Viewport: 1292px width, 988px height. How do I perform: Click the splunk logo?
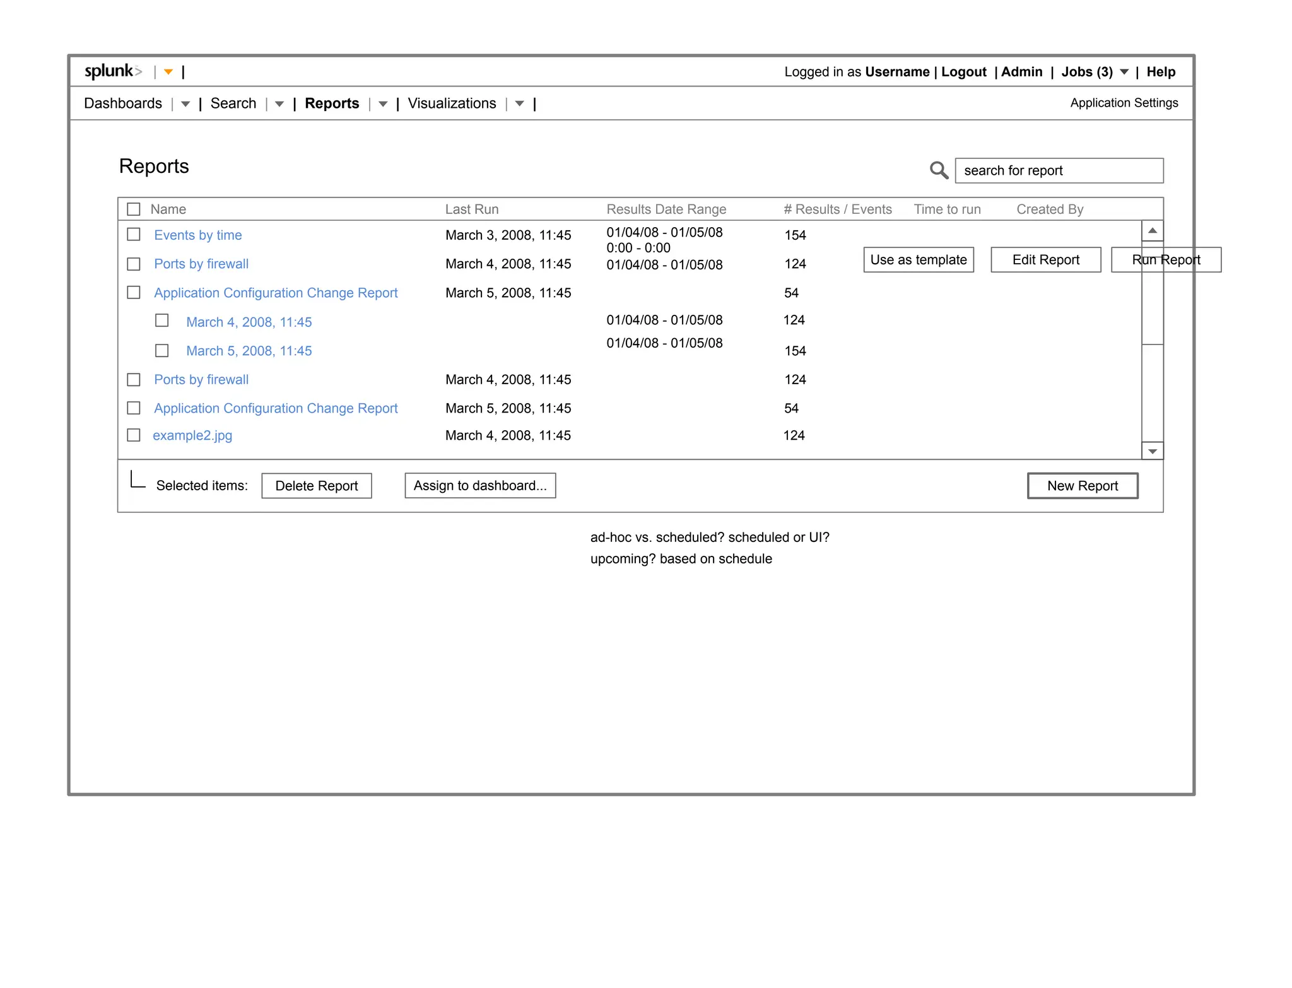coord(113,71)
